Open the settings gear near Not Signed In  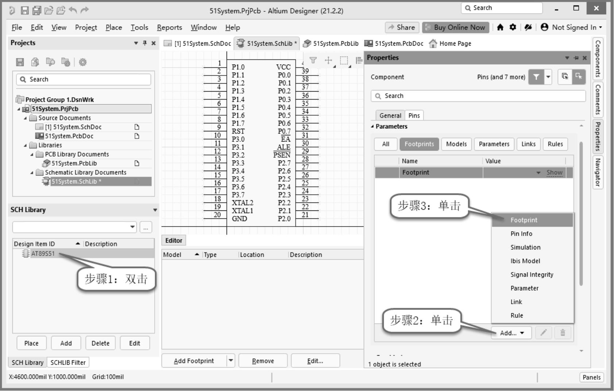[513, 27]
